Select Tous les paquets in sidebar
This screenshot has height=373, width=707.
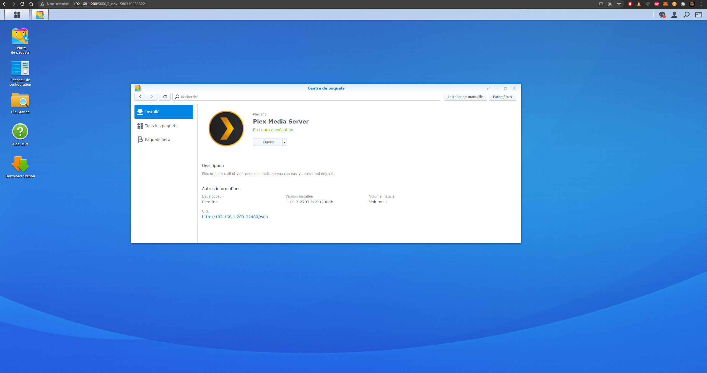pyautogui.click(x=161, y=126)
